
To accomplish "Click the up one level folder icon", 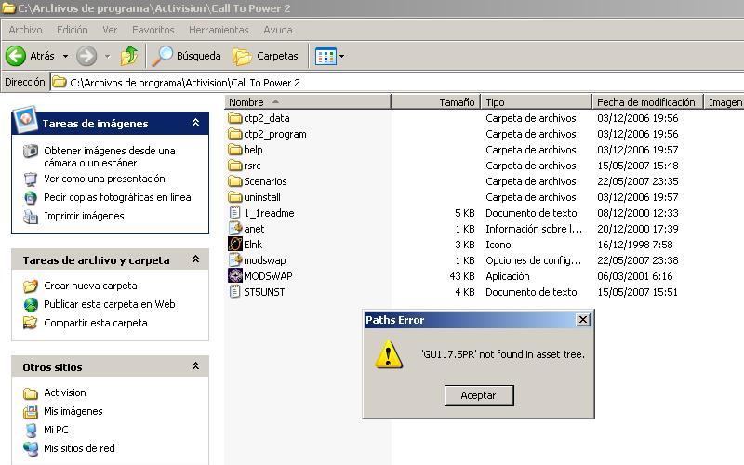I will pyautogui.click(x=129, y=56).
